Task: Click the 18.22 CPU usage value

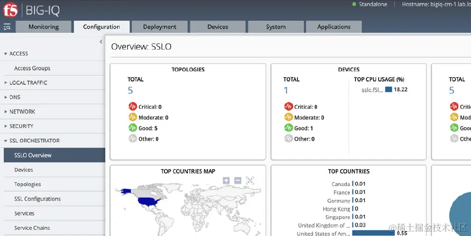Action: [x=401, y=89]
